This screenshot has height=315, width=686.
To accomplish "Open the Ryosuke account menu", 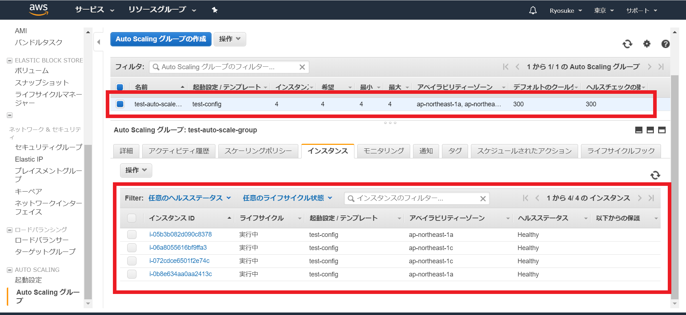I will 566,11.
